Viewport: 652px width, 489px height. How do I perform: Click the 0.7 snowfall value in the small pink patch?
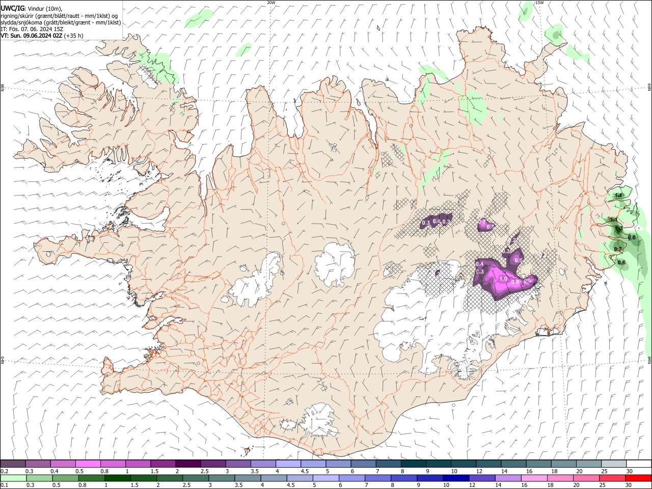click(x=482, y=223)
